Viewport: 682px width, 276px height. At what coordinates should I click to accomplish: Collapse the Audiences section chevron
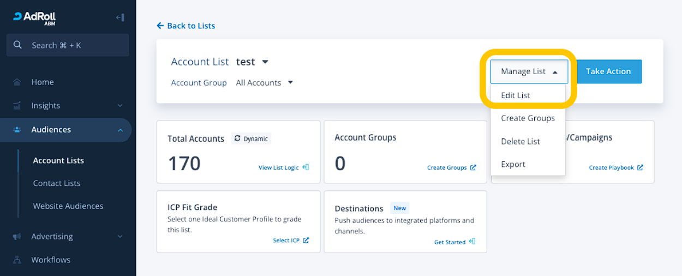(x=120, y=130)
